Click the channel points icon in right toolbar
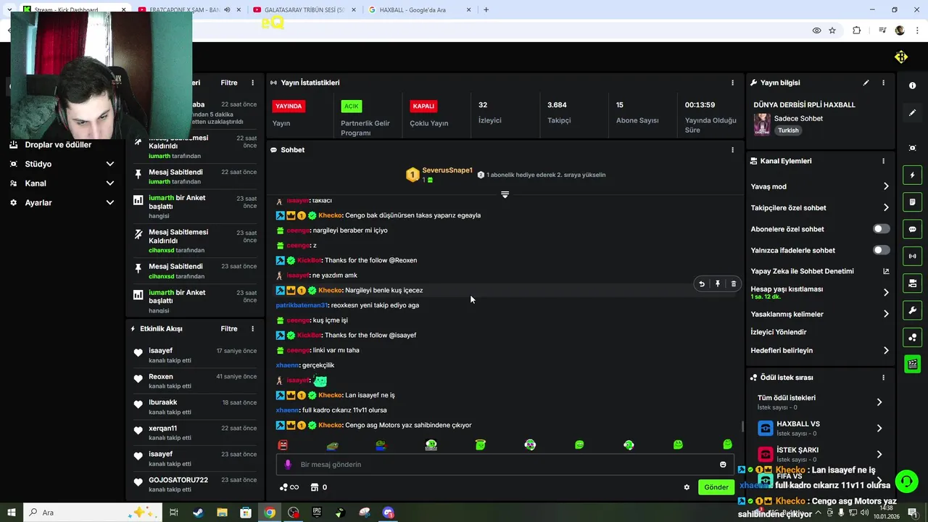The width and height of the screenshot is (928, 522). click(912, 337)
